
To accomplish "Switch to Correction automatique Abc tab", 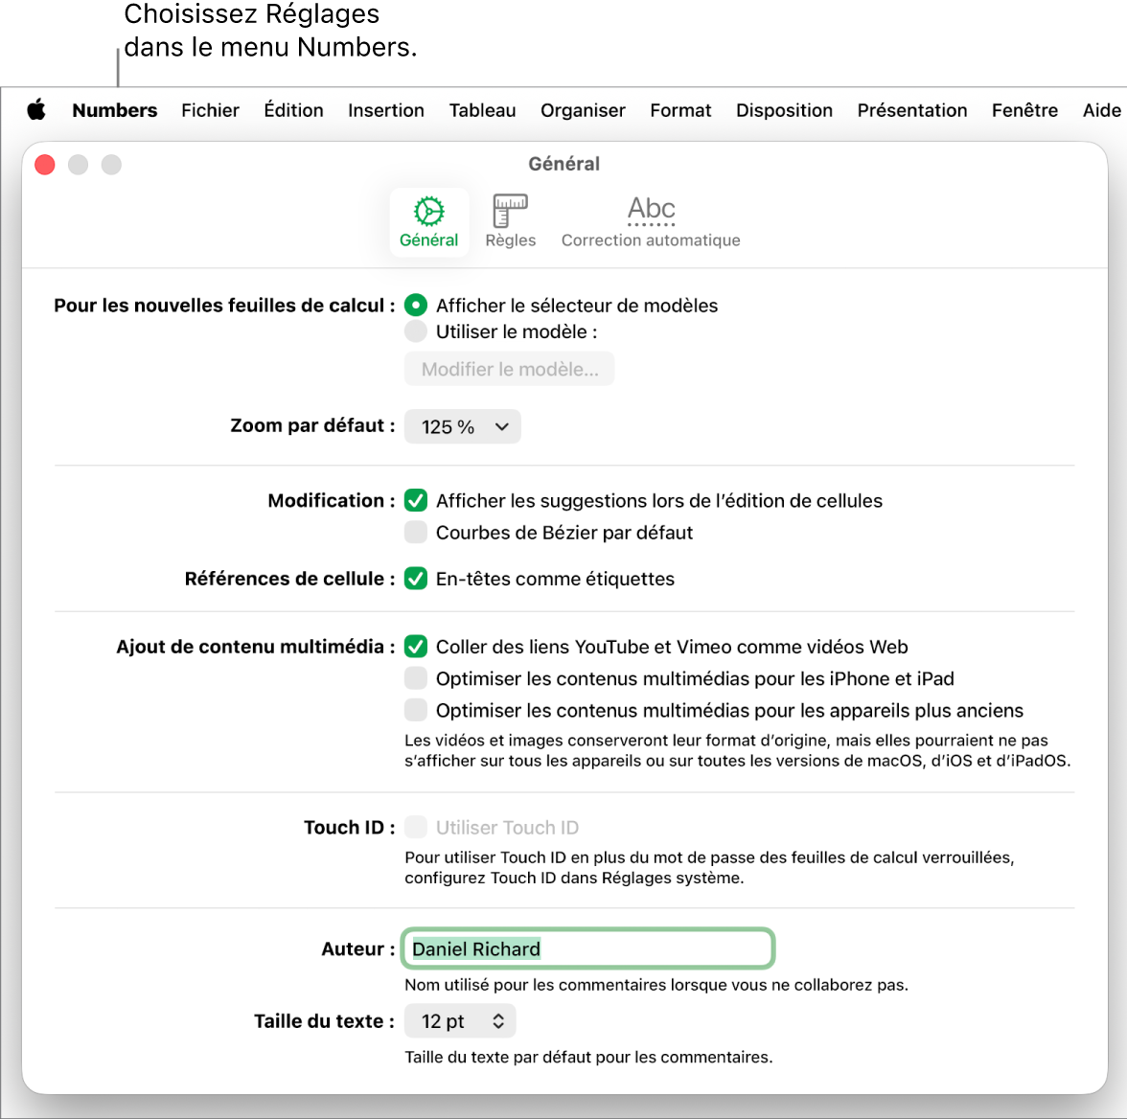I will (x=651, y=222).
